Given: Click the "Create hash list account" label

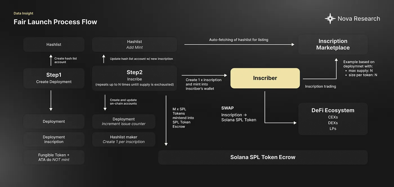Looking at the screenshot, I should 66,60.
